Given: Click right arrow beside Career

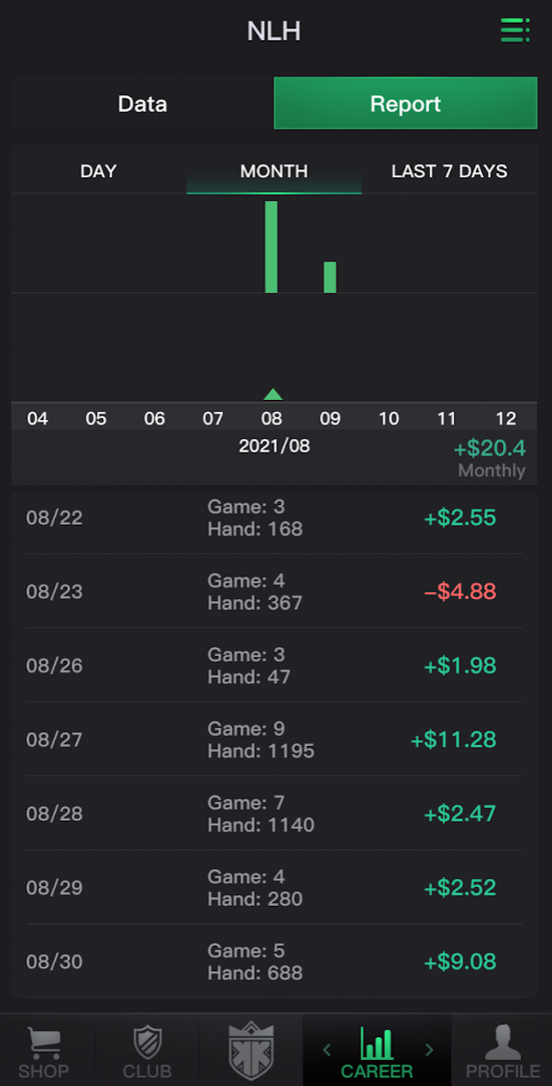Looking at the screenshot, I should [x=430, y=1050].
